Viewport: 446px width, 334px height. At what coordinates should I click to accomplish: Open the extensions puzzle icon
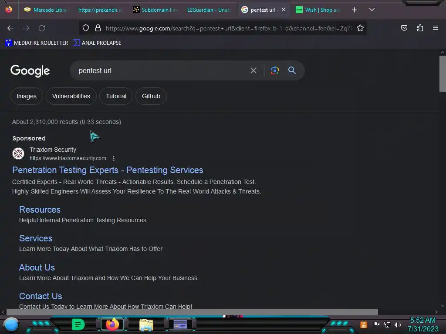coord(420,28)
